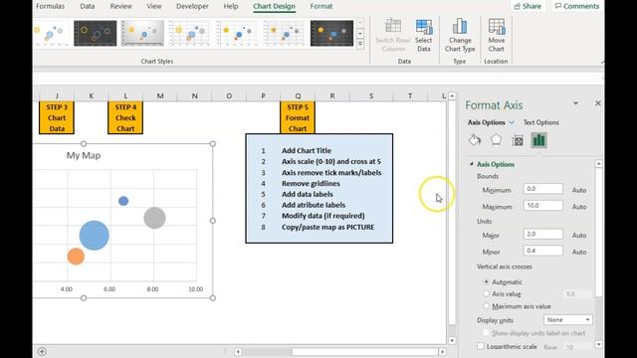
Task: Click the STEP 4 Check Chart box
Action: pos(125,117)
